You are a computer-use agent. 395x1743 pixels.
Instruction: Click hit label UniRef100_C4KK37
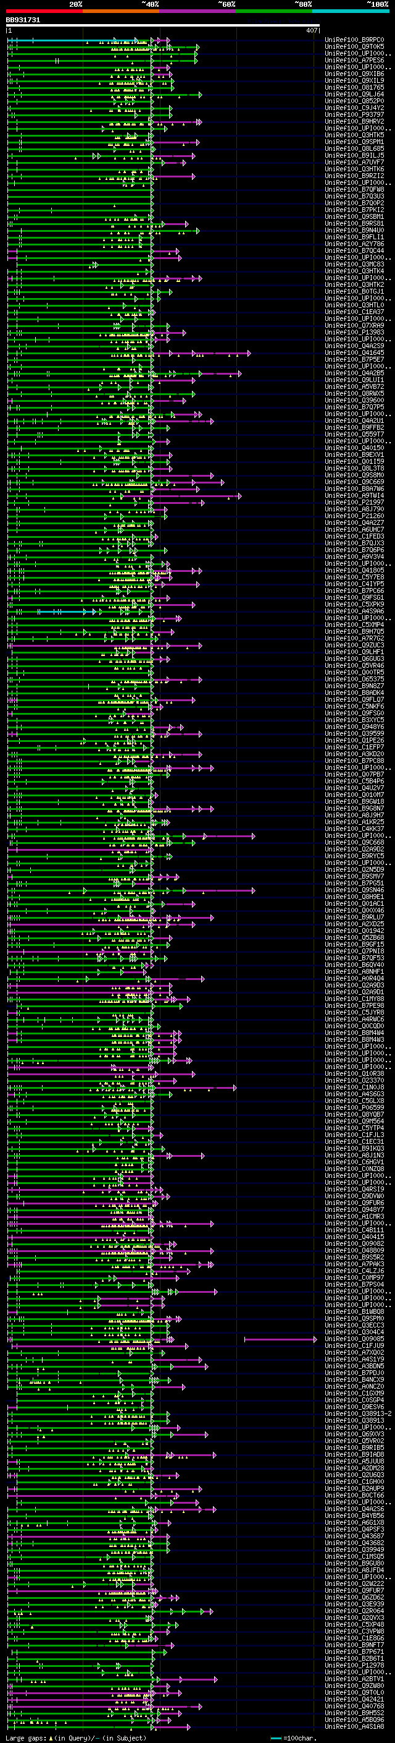click(x=354, y=828)
